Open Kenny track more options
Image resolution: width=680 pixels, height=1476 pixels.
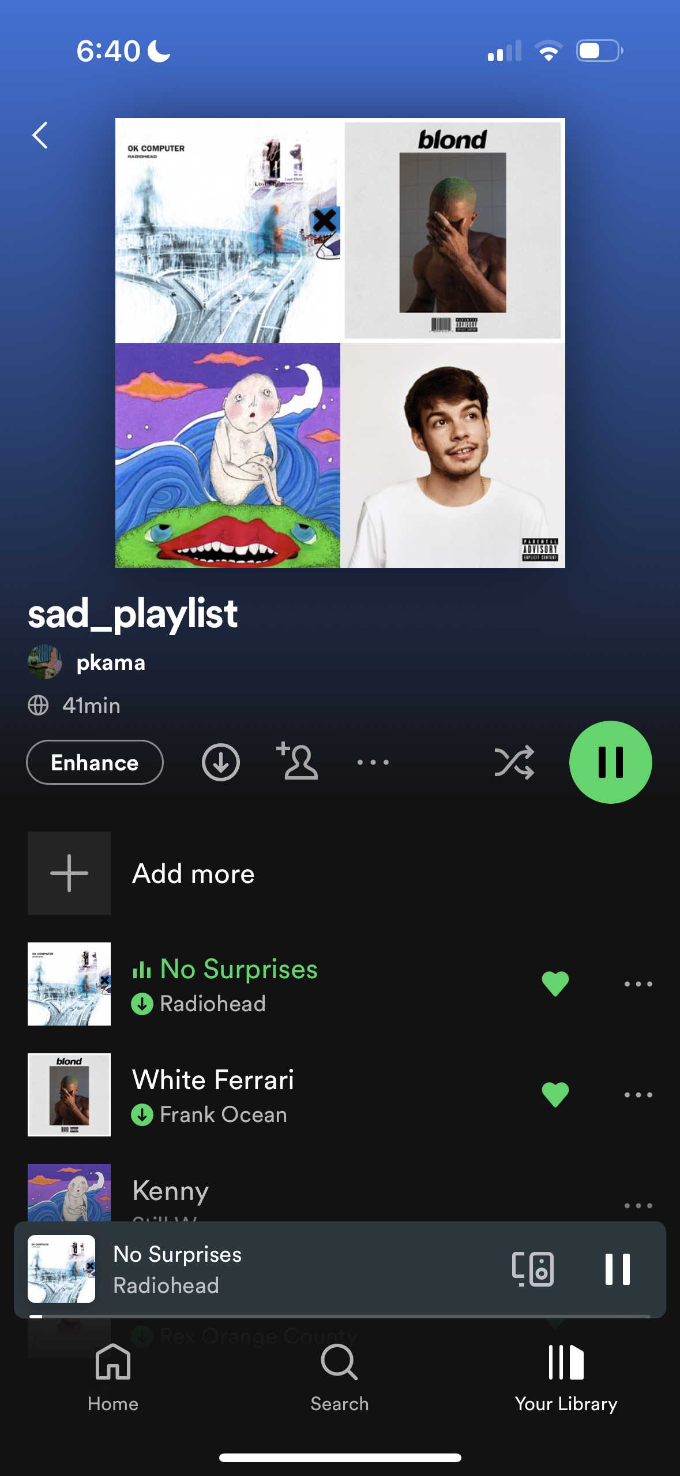pyautogui.click(x=638, y=1205)
